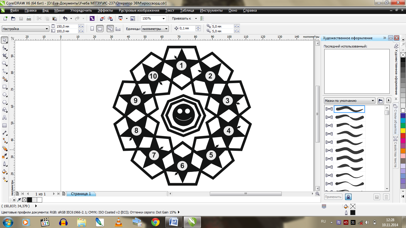Open VLC media player from taskbar

pos(118,222)
